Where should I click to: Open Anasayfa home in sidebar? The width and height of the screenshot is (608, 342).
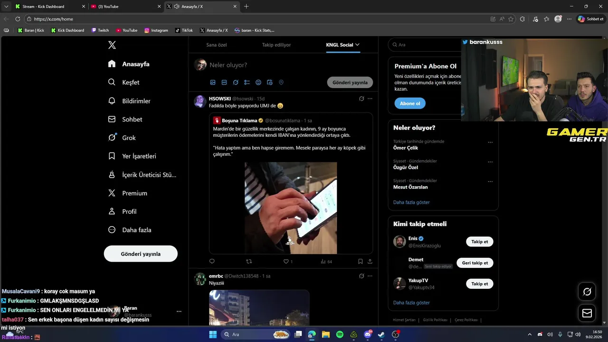pyautogui.click(x=129, y=64)
